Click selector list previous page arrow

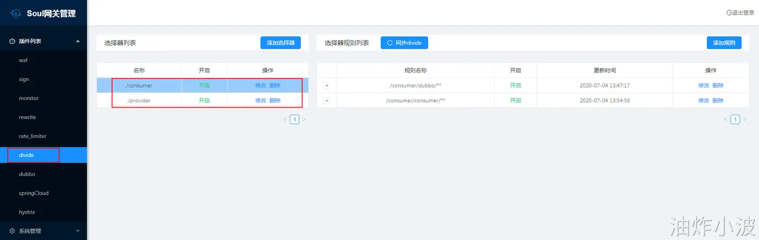[x=285, y=119]
